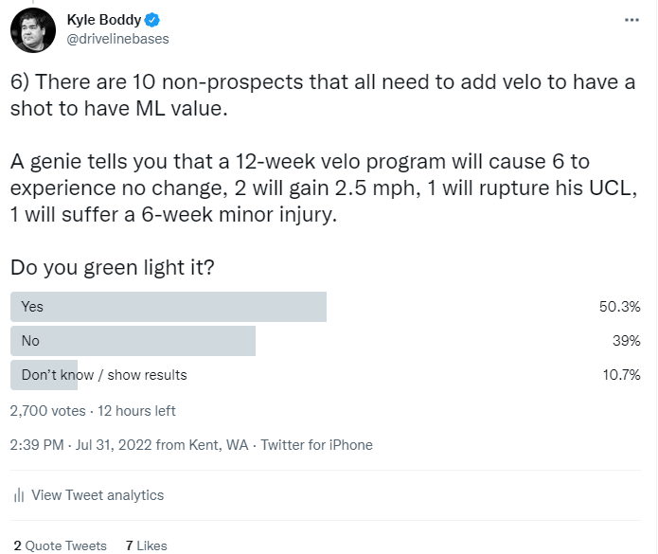The width and height of the screenshot is (658, 554).
Task: View the 7 Likes list
Action: pyautogui.click(x=146, y=545)
